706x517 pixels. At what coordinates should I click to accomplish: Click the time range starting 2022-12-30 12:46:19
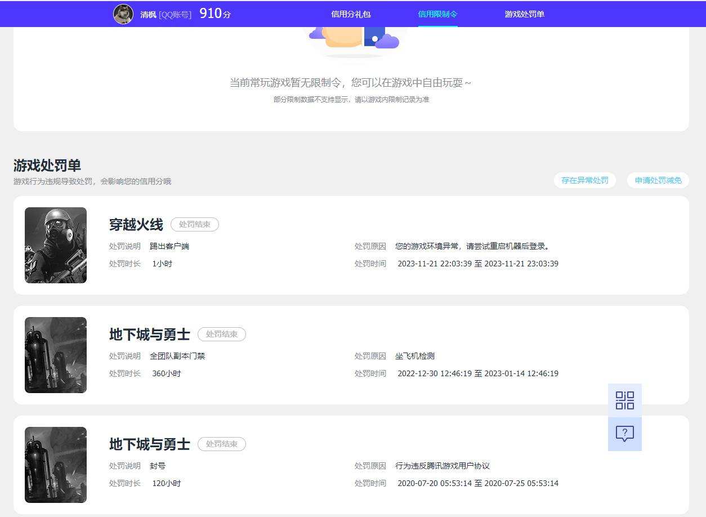pos(478,373)
